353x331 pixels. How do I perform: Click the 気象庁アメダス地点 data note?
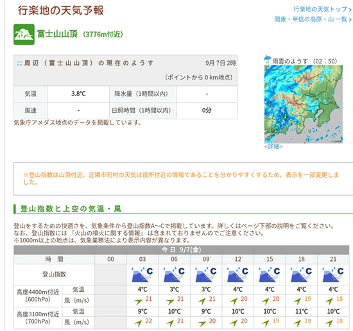coord(78,123)
